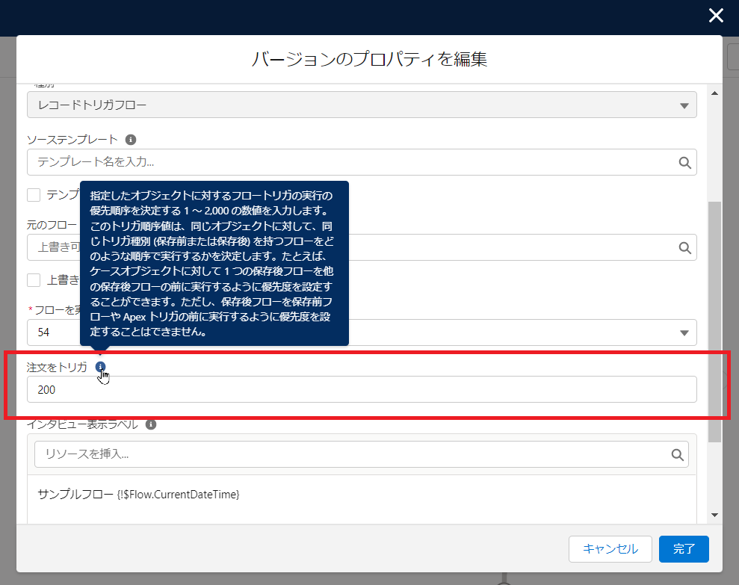The height and width of the screenshot is (585, 739).
Task: Click the サンプルフロー label text area
Action: pos(138,495)
